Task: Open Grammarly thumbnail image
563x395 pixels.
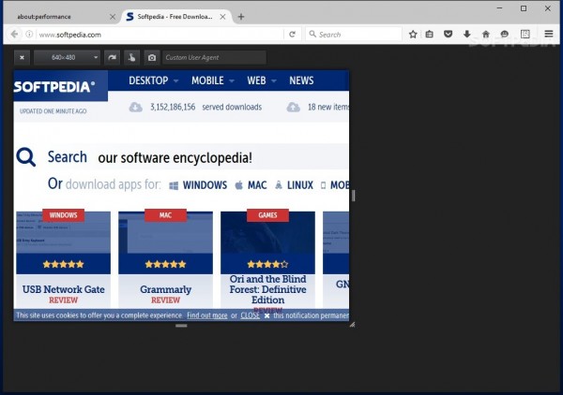Action: point(165,237)
